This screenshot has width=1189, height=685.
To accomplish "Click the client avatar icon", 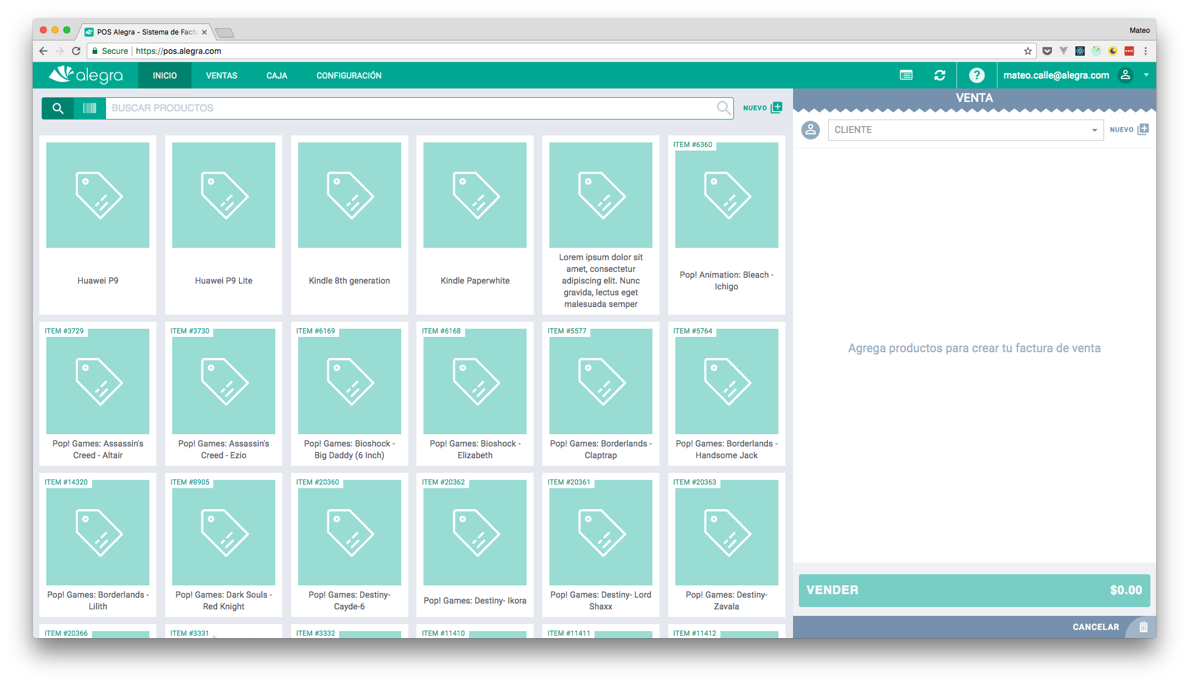I will pyautogui.click(x=811, y=129).
